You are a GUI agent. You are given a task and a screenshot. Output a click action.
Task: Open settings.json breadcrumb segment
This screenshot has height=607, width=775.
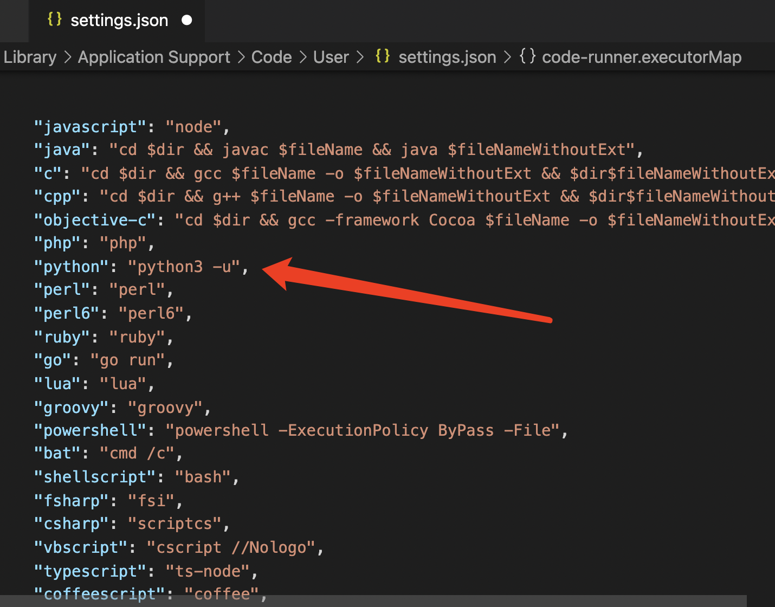tap(447, 57)
